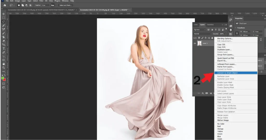
Task: Add a layer style with fx icon
Action: pyautogui.click(x=203, y=93)
